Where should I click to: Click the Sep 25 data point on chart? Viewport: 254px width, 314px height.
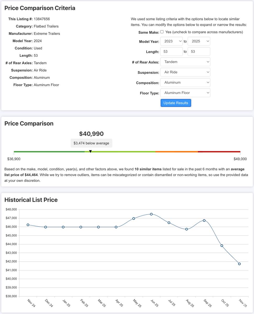(204, 220)
